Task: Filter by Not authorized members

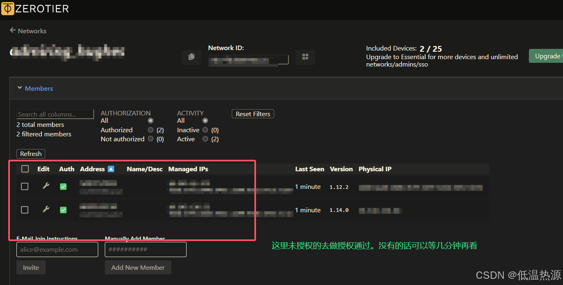Action: 150,139
